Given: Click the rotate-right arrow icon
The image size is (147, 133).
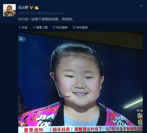Looking at the screenshot, I should tap(74, 27).
